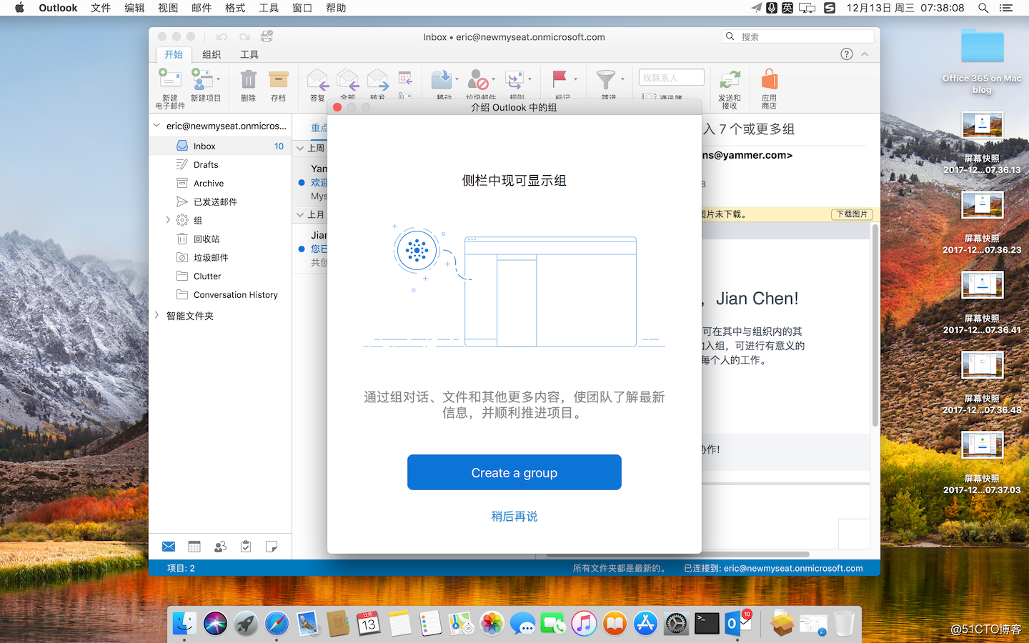Click the Outlook icon in Dock
Screen dimensions: 1029x643
tap(737, 624)
